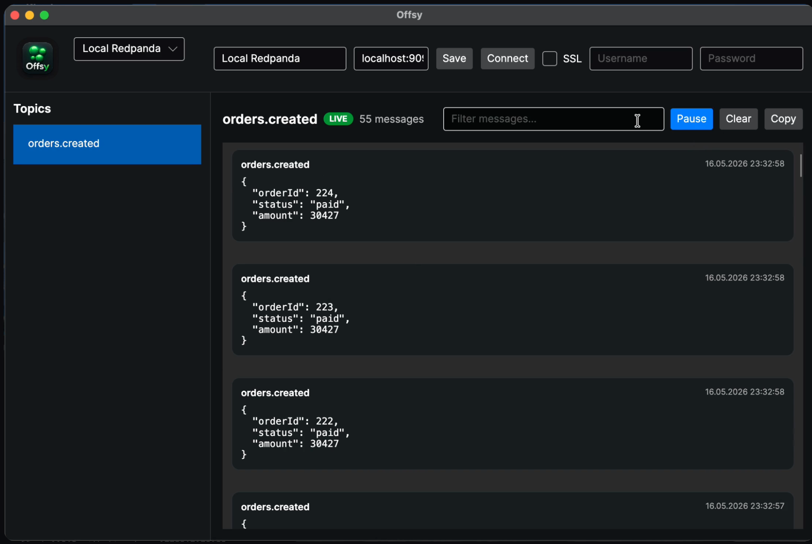
Task: Click the Username input field
Action: pyautogui.click(x=641, y=59)
